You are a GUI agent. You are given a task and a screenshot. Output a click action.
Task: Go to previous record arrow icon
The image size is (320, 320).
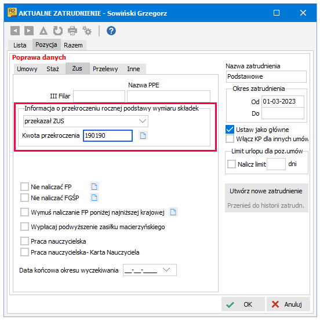[15, 31]
